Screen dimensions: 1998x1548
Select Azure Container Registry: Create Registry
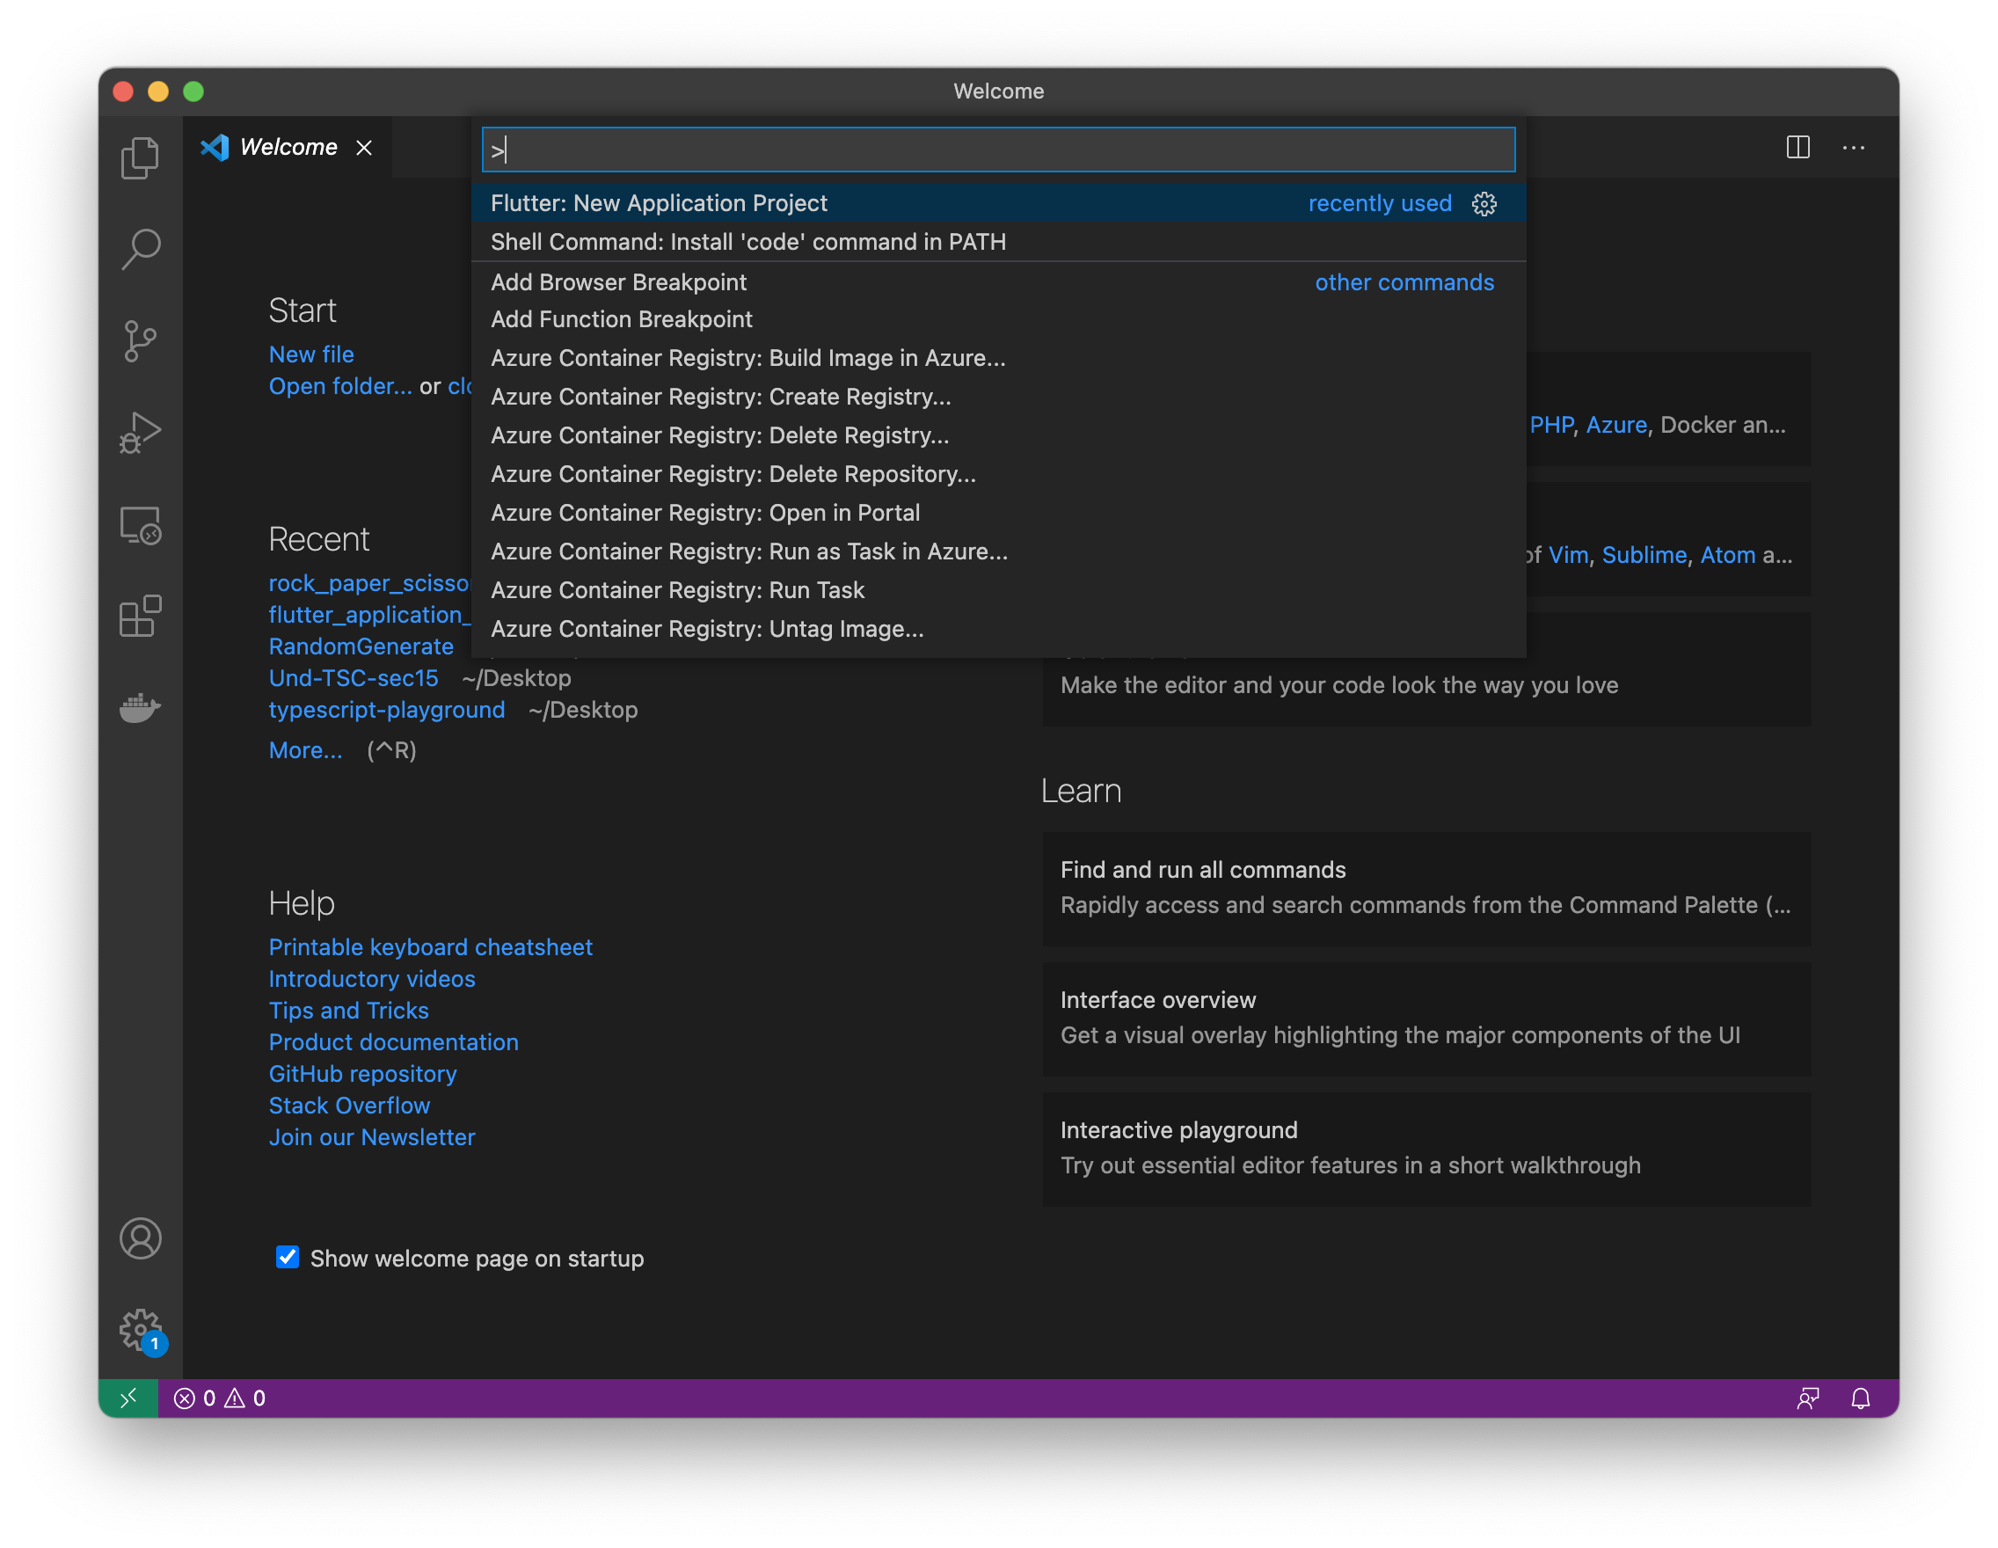[x=998, y=396]
